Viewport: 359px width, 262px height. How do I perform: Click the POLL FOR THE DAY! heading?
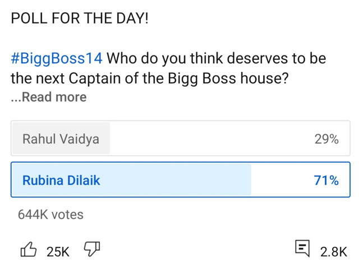click(80, 17)
